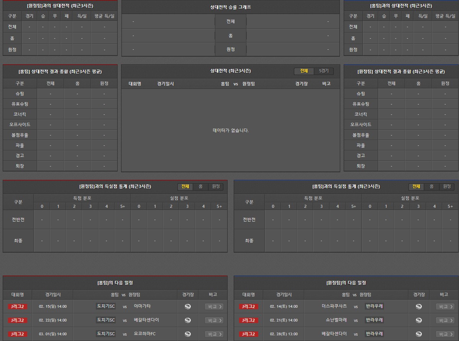Click J리그2 badge on 02. 14 match row

(249, 307)
